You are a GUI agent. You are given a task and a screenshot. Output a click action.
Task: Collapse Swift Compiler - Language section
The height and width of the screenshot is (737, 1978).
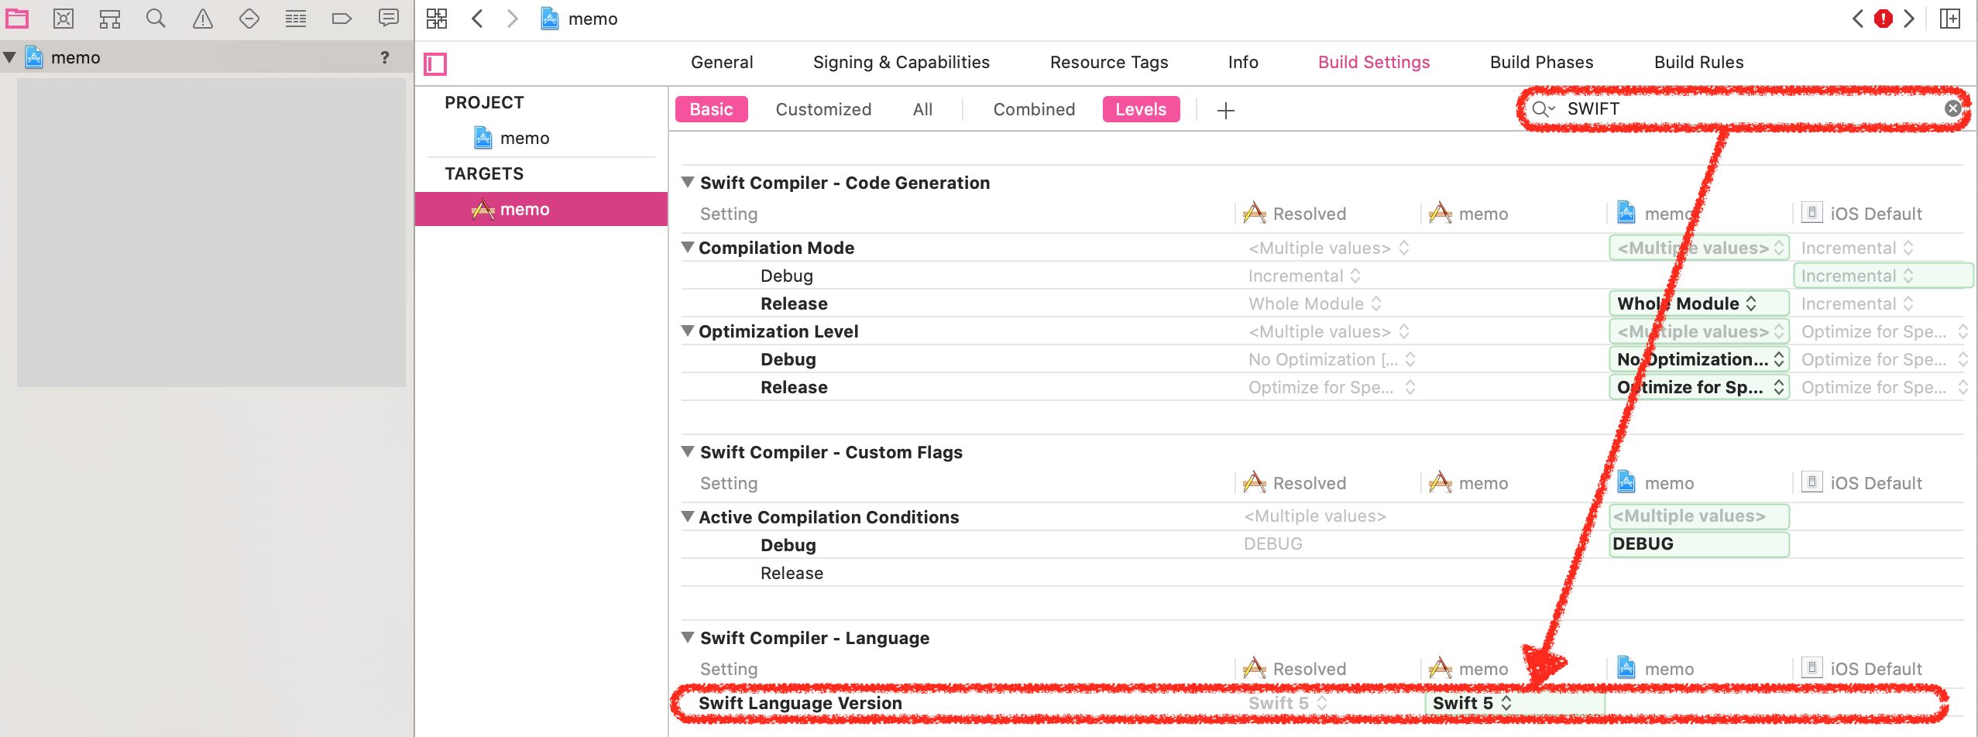[x=688, y=638]
